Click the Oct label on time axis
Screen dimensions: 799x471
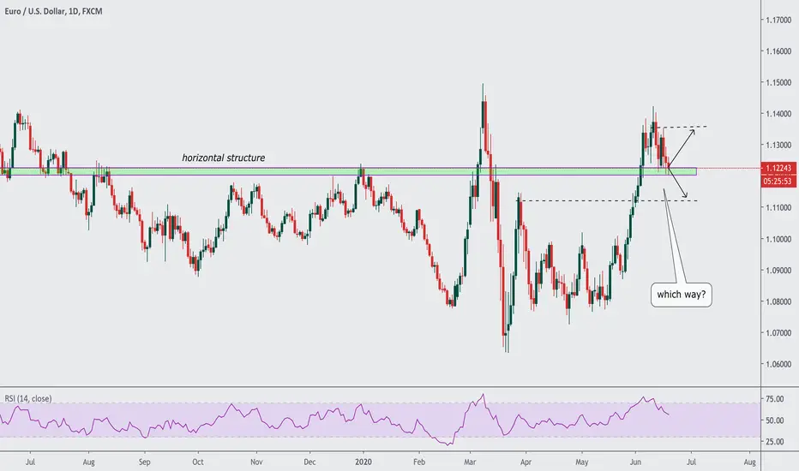[198, 462]
